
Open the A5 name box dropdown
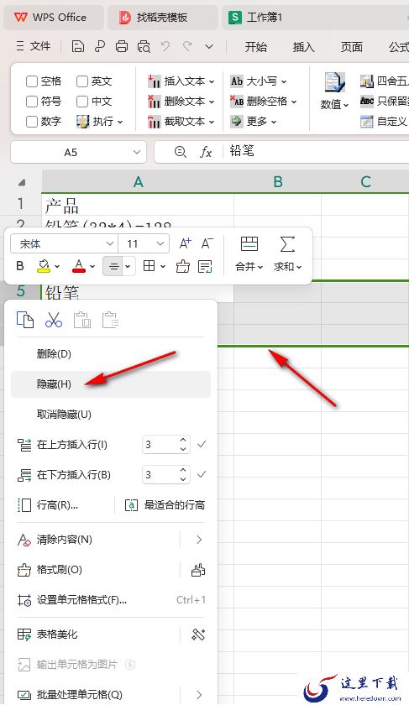pos(137,152)
